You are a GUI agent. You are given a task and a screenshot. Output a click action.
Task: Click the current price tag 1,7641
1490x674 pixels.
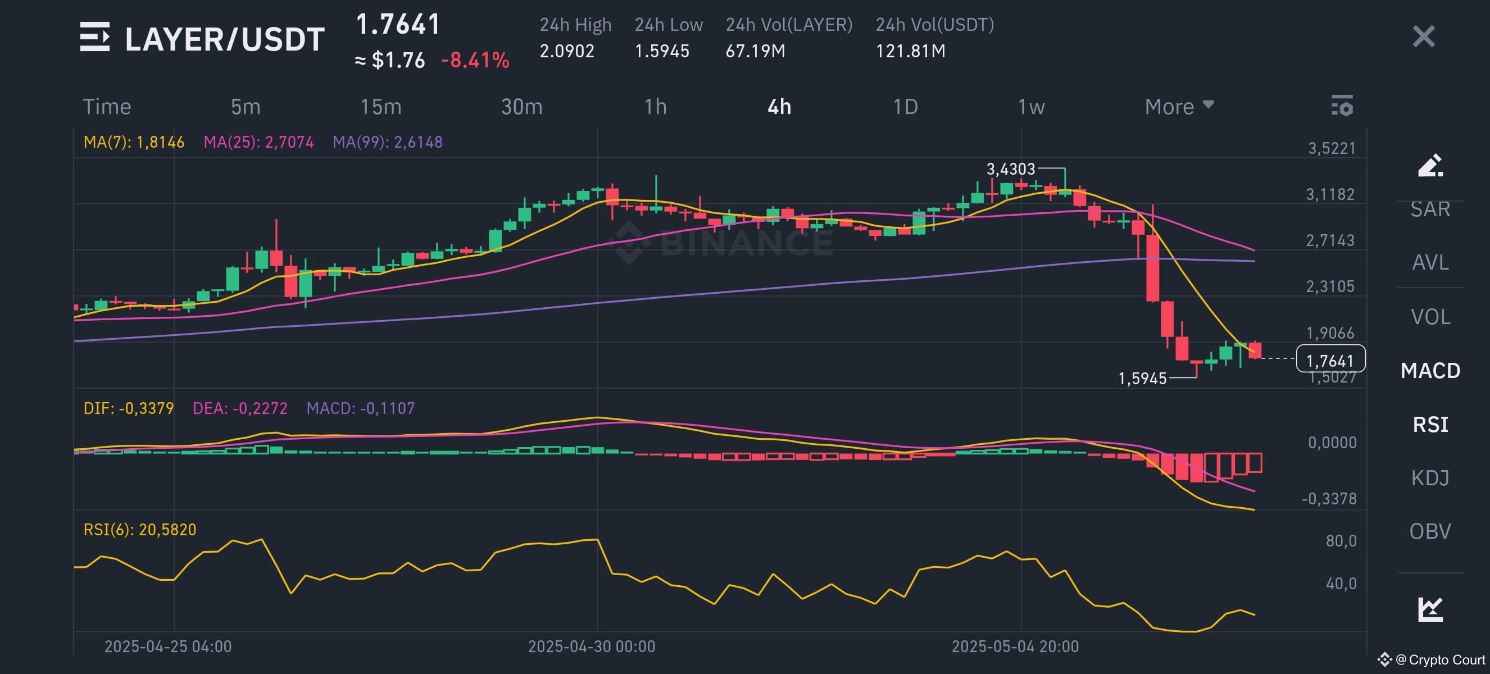[1330, 360]
